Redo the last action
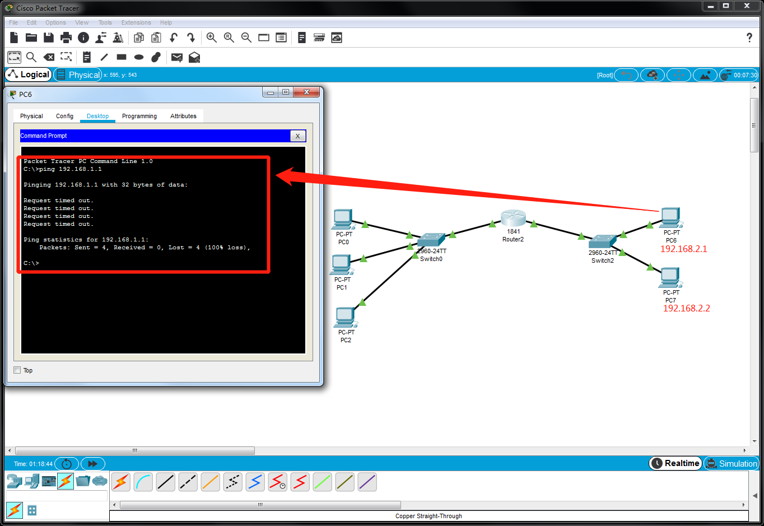The image size is (764, 526). 191,38
